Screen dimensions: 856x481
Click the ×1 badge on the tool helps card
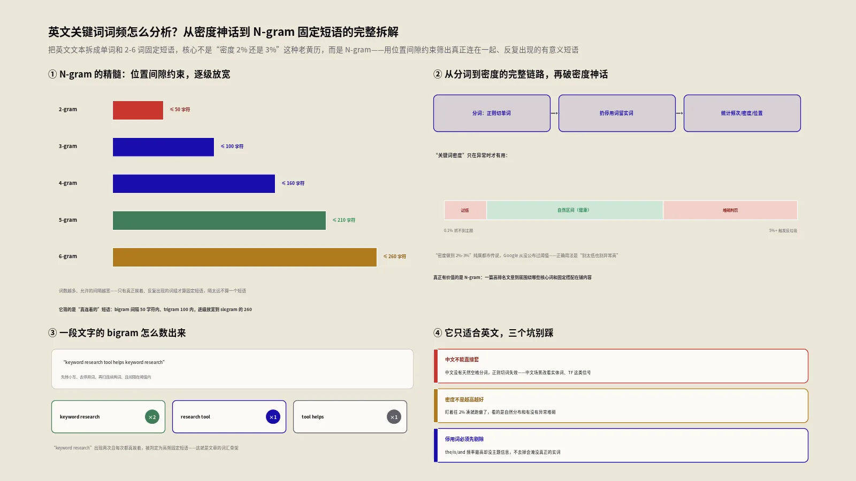point(394,417)
